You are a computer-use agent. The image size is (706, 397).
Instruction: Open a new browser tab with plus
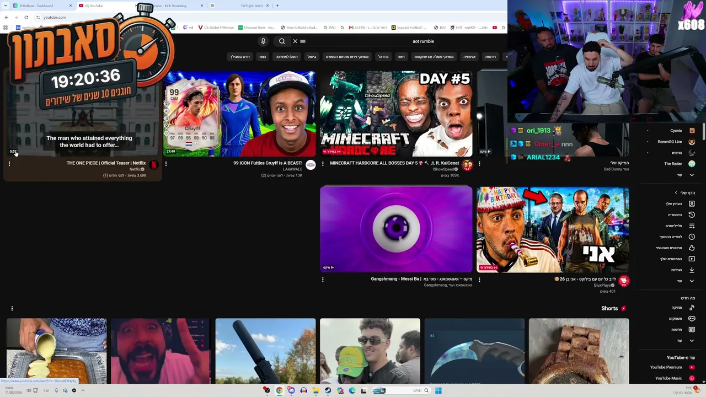tap(277, 6)
